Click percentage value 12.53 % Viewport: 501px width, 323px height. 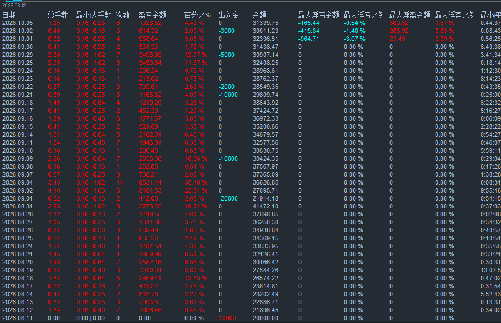click(196, 278)
